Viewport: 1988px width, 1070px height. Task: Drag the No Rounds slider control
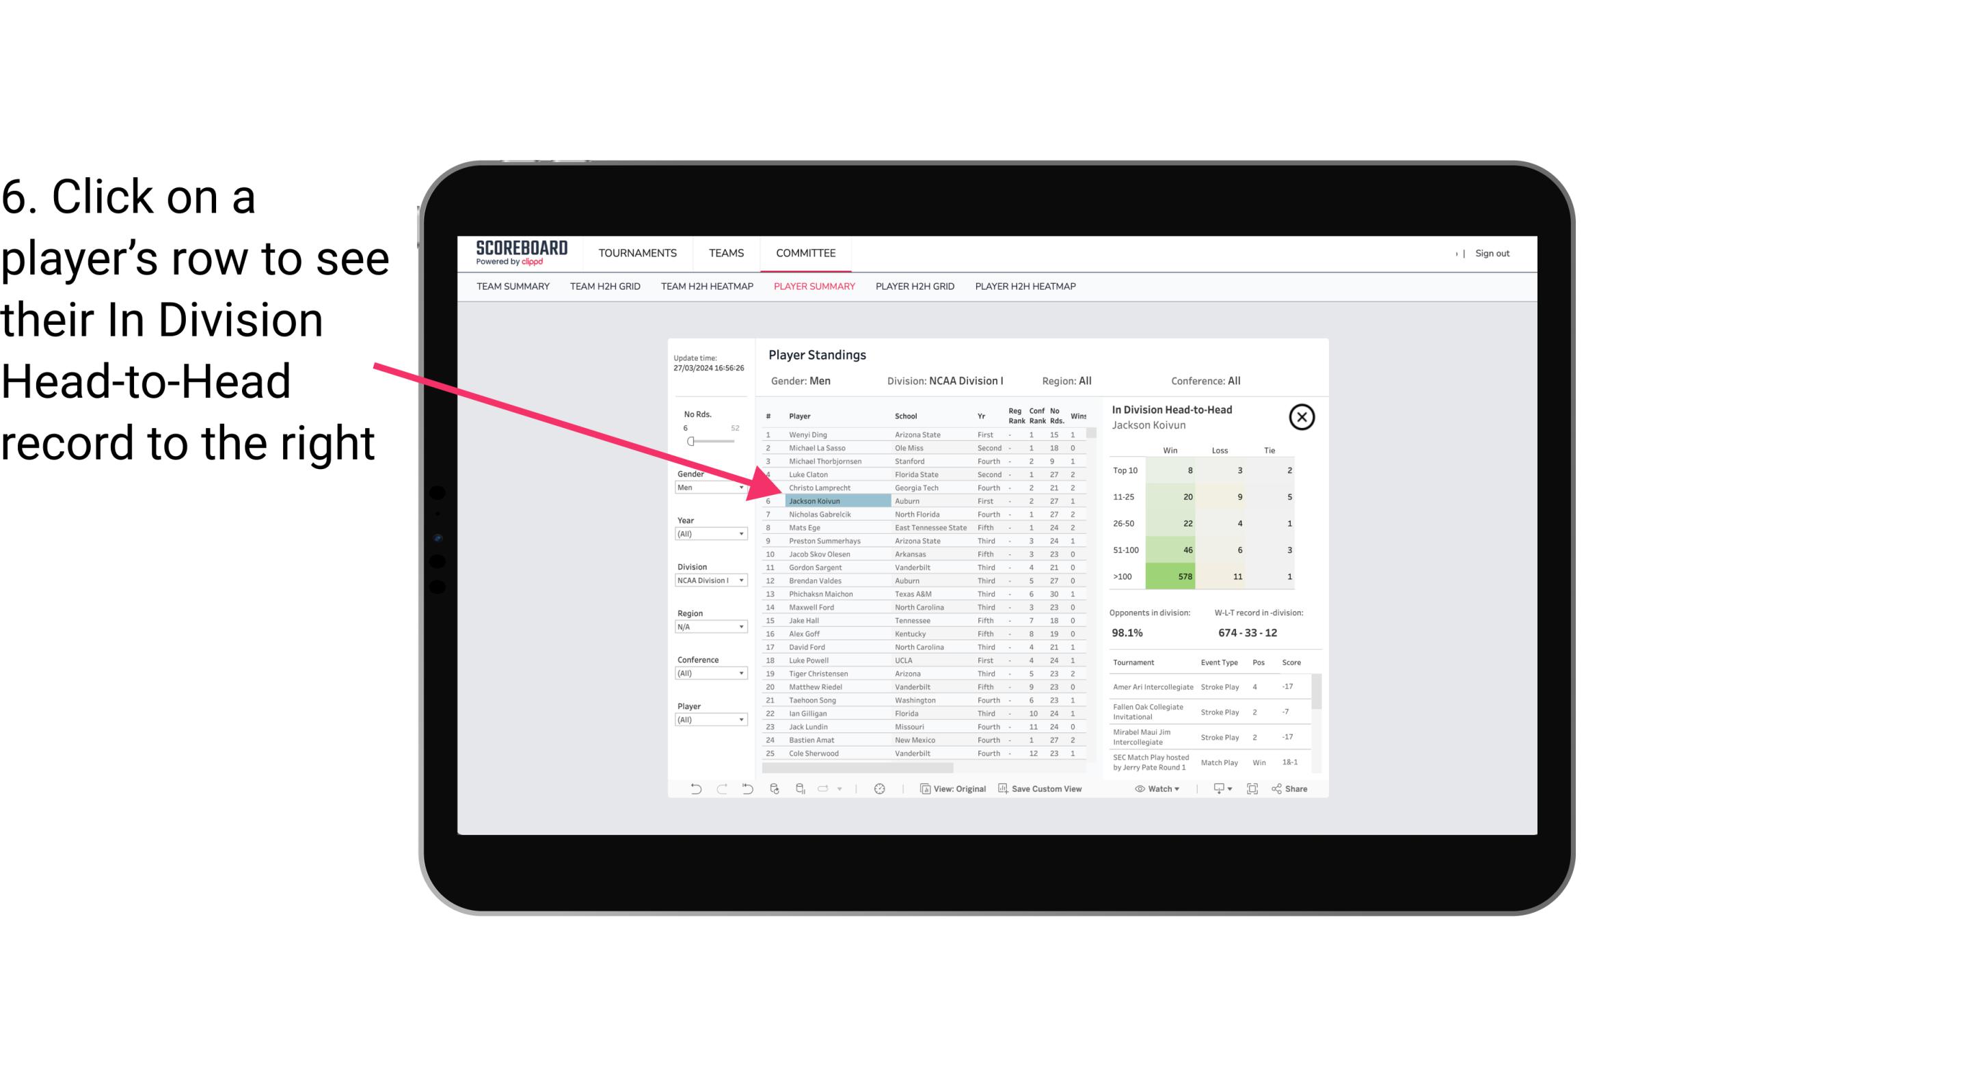pos(690,442)
